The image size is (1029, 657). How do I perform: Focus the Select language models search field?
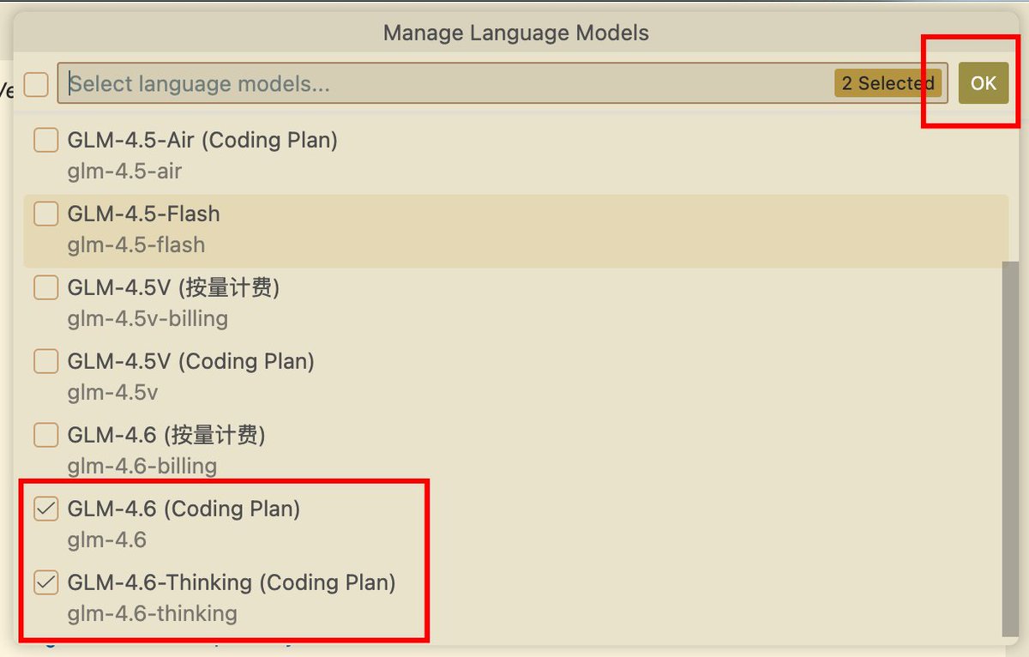pos(502,83)
